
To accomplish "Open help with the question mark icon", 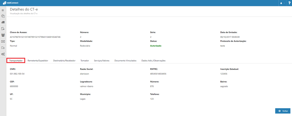I will tap(289, 3).
